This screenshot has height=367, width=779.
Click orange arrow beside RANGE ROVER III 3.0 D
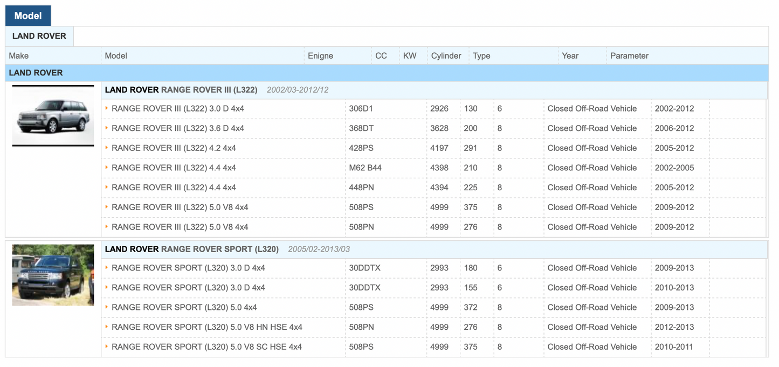[107, 108]
